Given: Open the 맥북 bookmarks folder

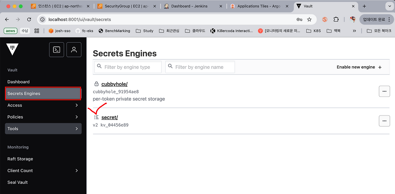Looking at the screenshot, I should (x=334, y=31).
